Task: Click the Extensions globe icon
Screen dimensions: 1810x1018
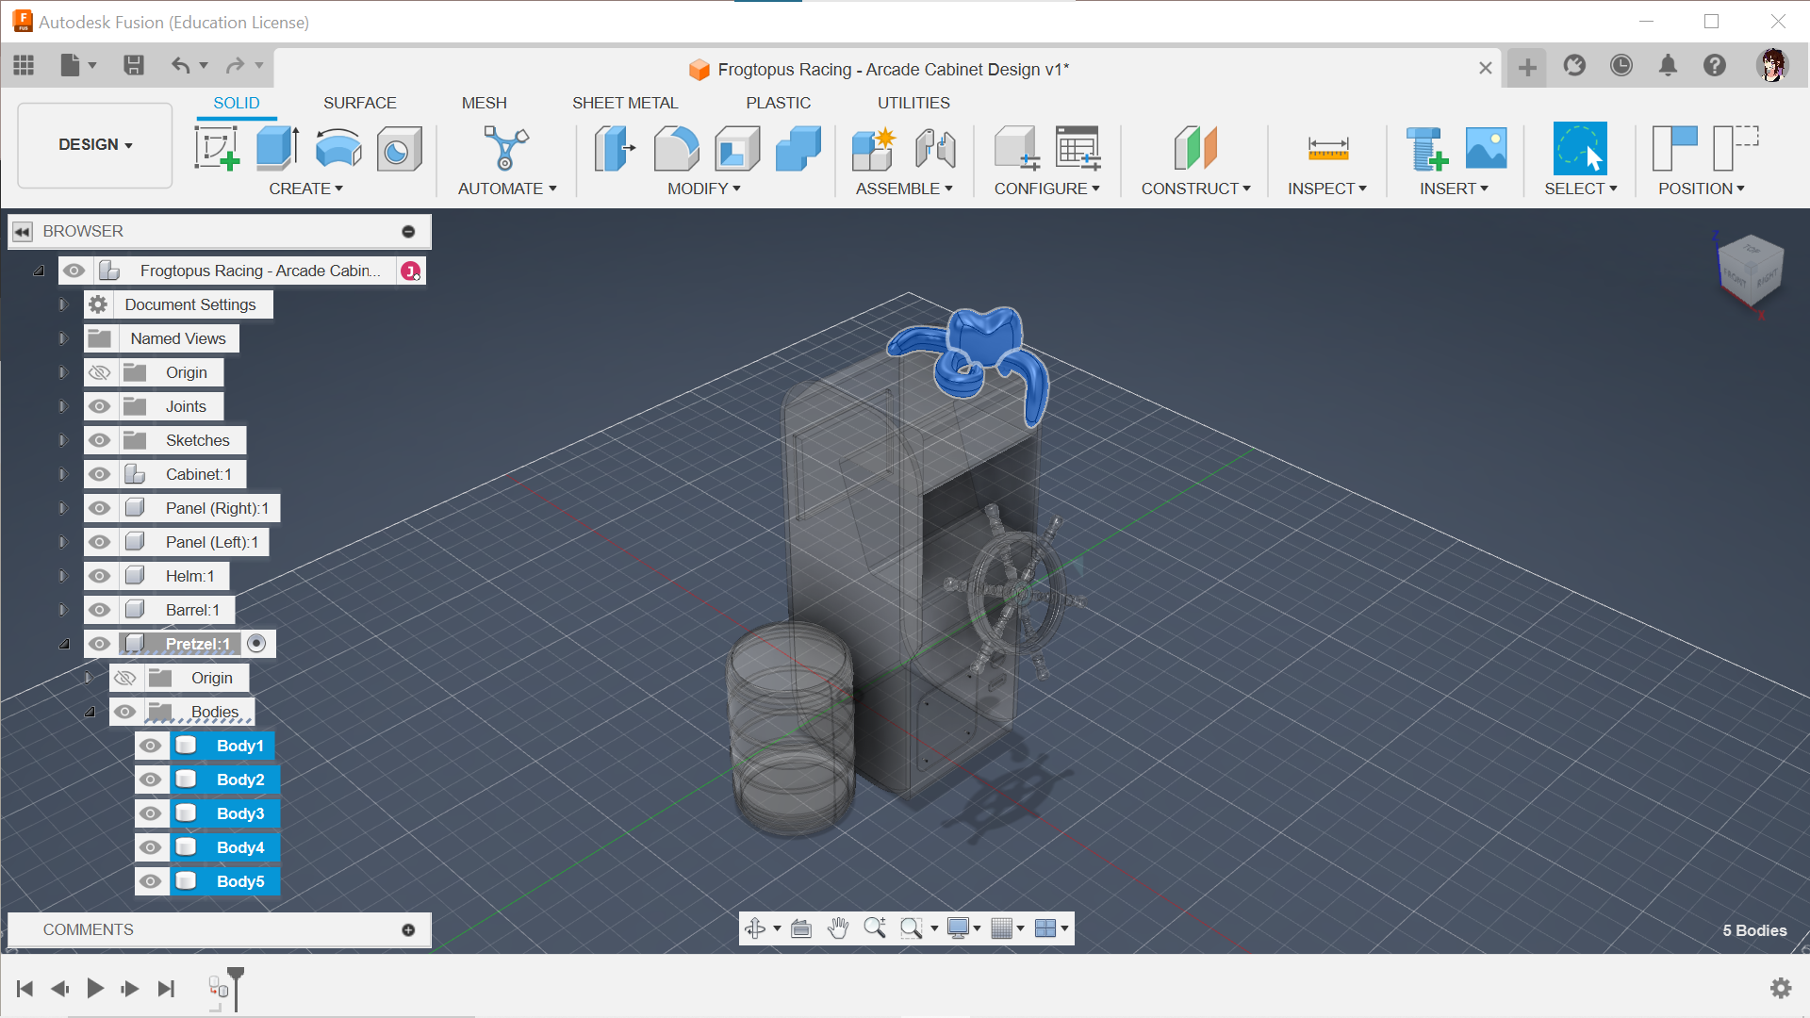Action: (x=1574, y=65)
